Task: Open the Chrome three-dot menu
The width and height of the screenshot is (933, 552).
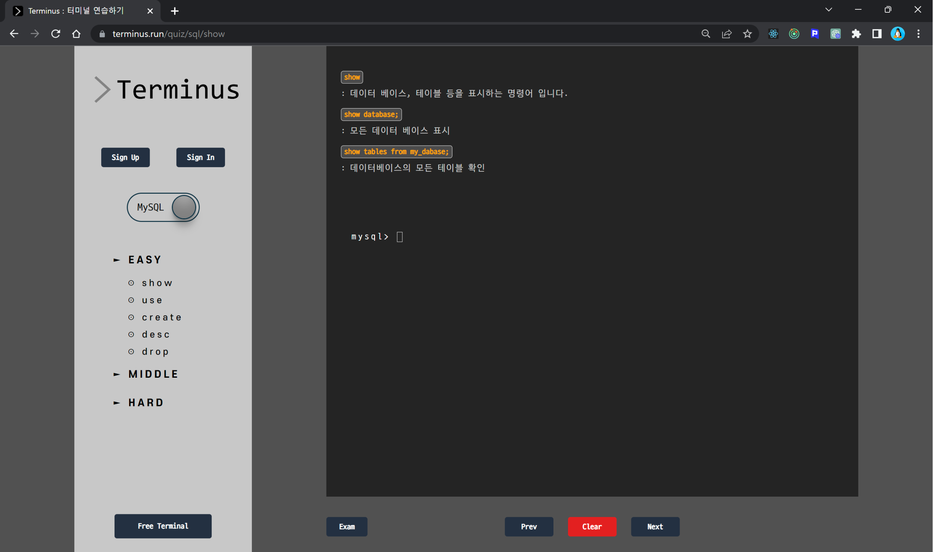Action: click(x=918, y=34)
